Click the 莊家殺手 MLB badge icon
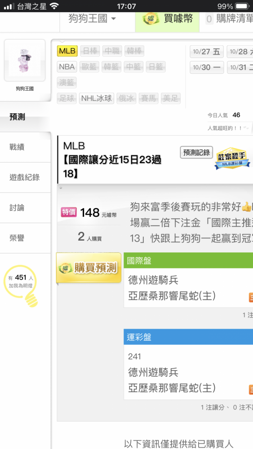The image size is (253, 449). point(232,158)
